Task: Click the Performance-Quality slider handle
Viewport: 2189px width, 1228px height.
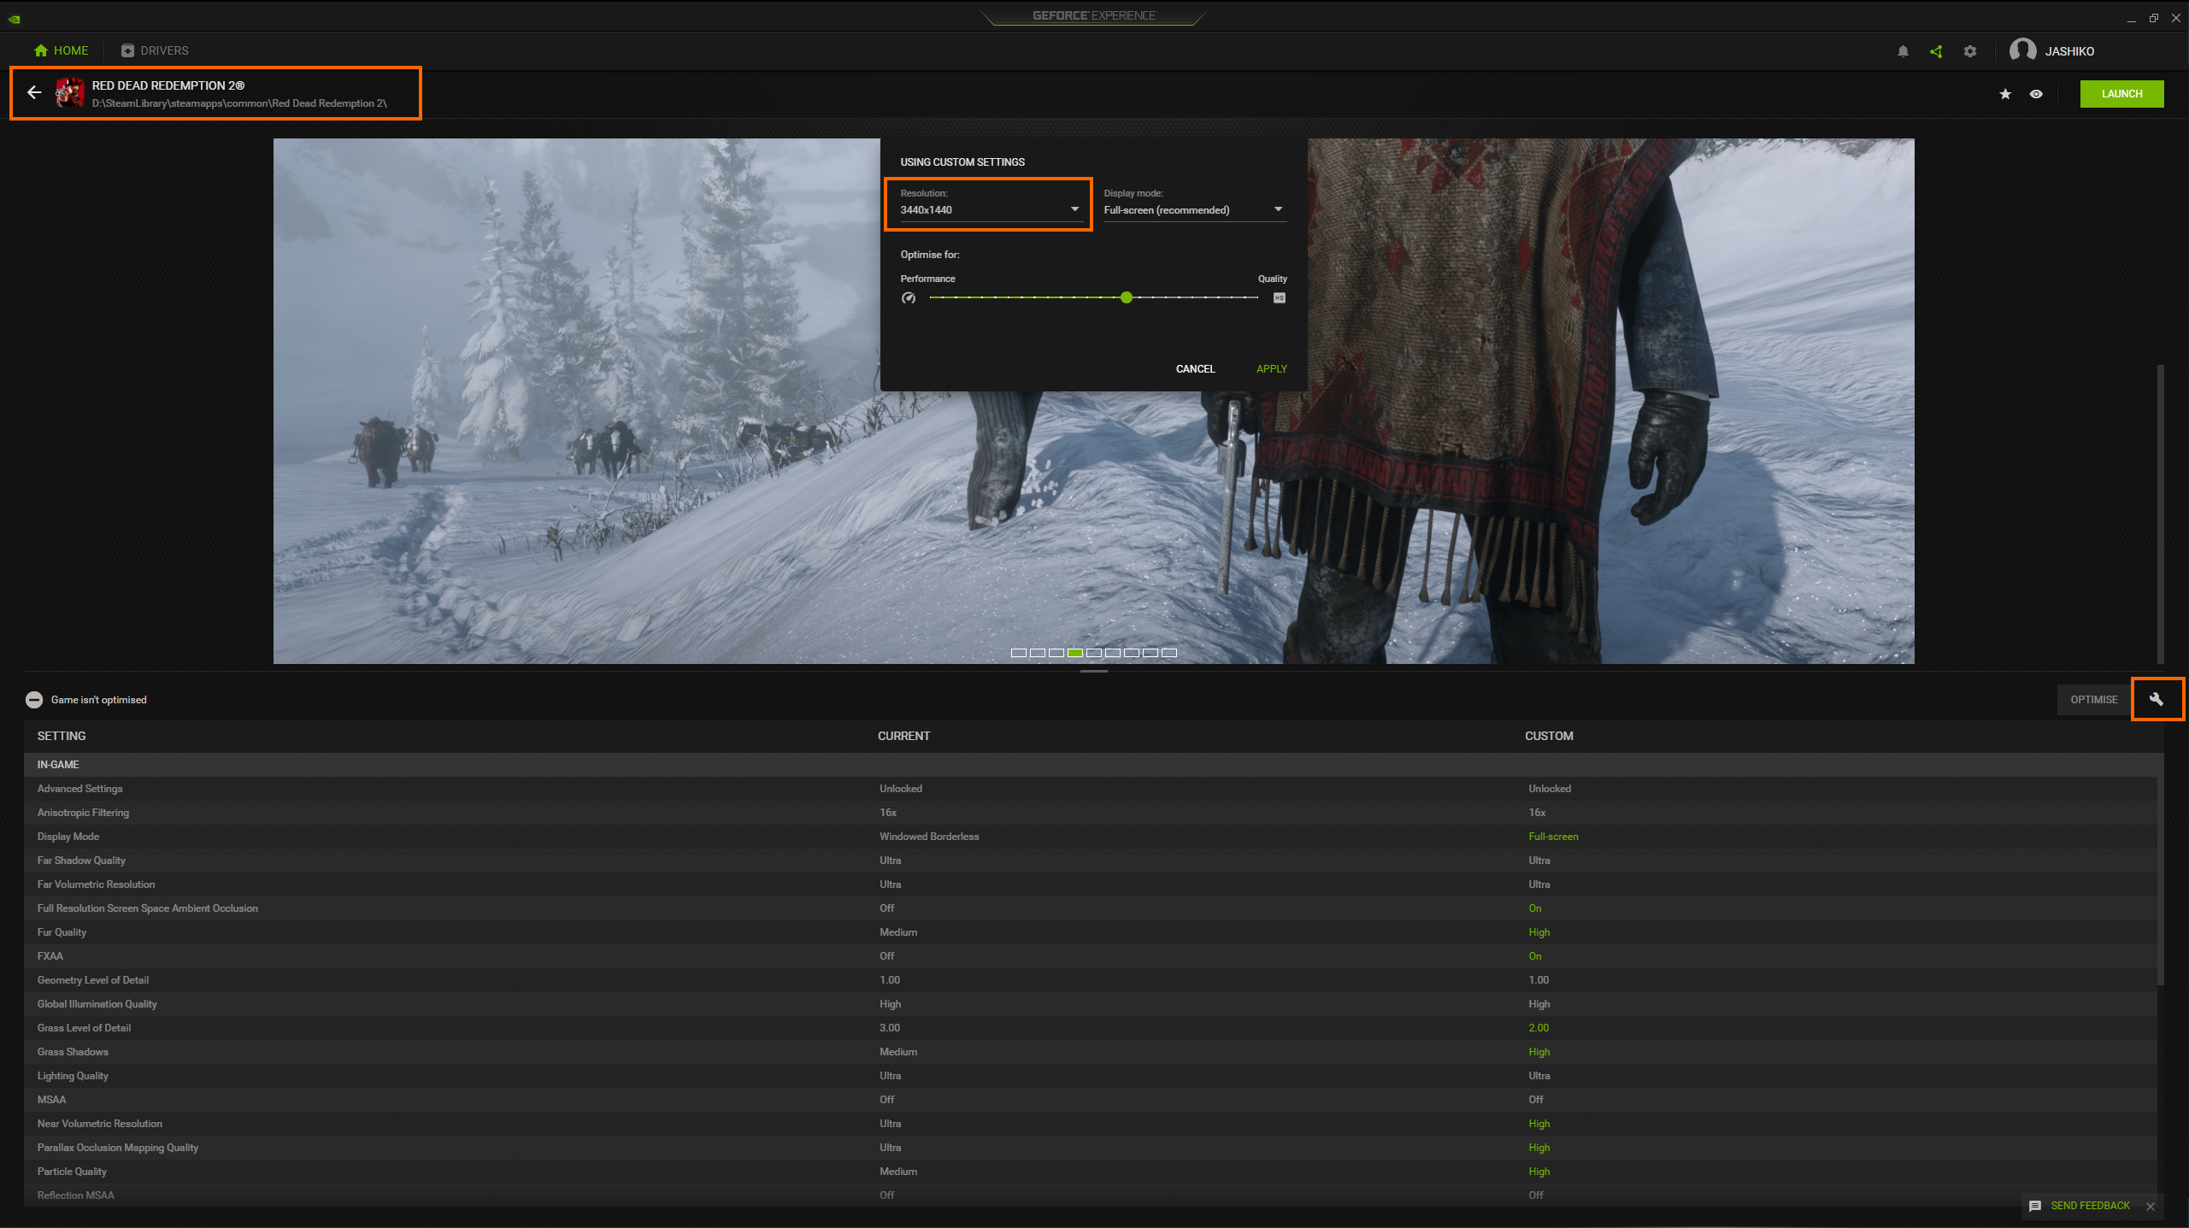Action: [x=1127, y=297]
